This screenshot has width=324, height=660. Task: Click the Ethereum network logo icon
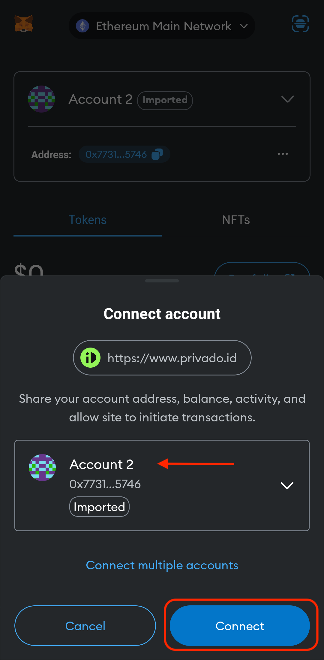pos(82,26)
